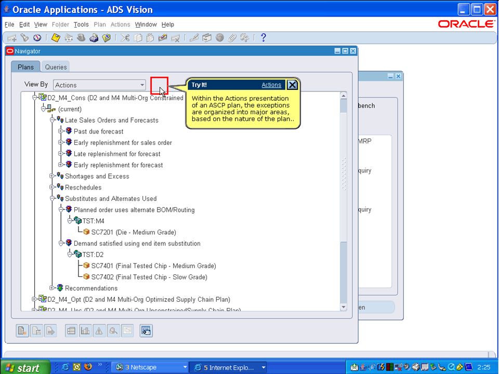Close the Try It tooltip
This screenshot has width=499, height=374.
[292, 85]
